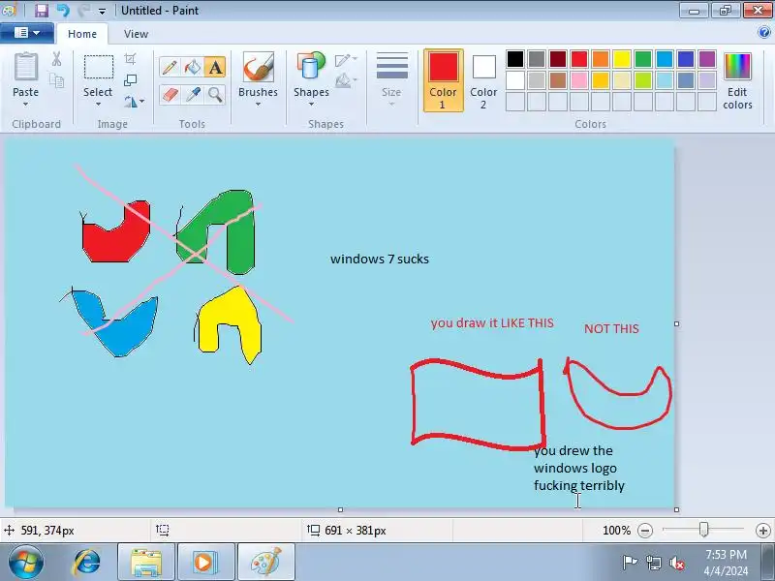This screenshot has width=775, height=581.
Task: Switch to the View ribbon tab
Action: pyautogui.click(x=136, y=34)
